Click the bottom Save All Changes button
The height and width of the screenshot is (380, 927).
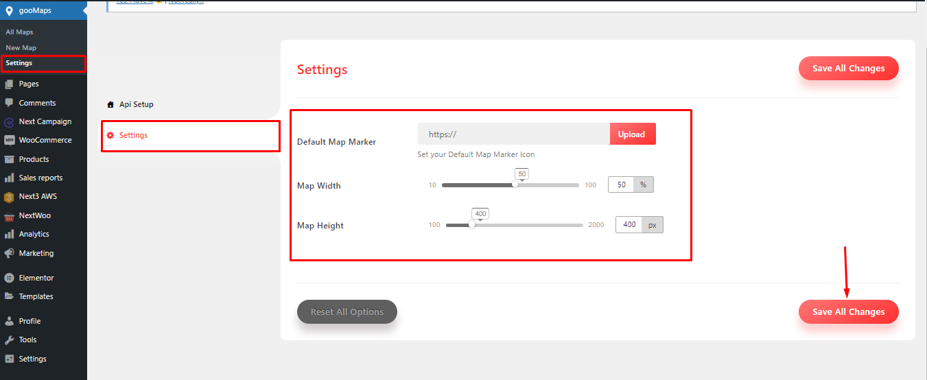coord(848,311)
